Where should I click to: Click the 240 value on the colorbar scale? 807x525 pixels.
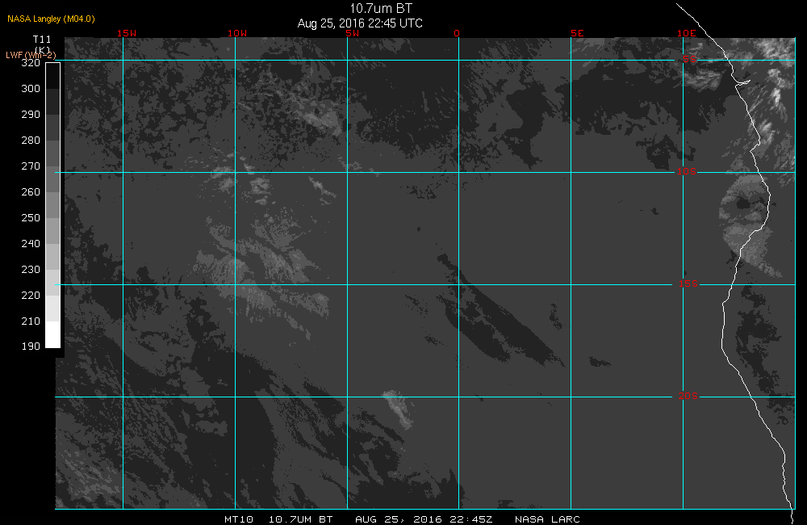coord(31,243)
